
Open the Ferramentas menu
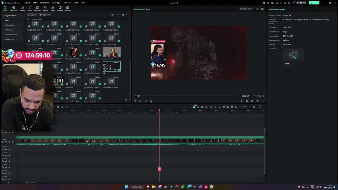pyautogui.click(x=44, y=3)
